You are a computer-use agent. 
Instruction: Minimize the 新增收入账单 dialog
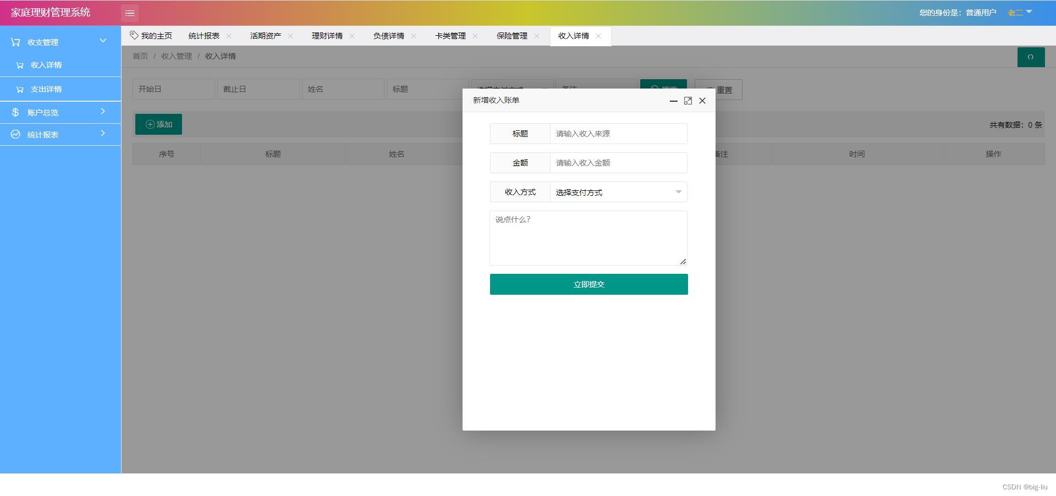pos(673,101)
